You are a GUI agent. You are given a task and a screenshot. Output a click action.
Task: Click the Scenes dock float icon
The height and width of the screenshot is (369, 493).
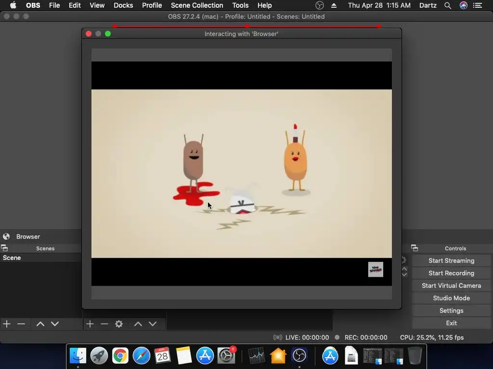click(x=4, y=248)
